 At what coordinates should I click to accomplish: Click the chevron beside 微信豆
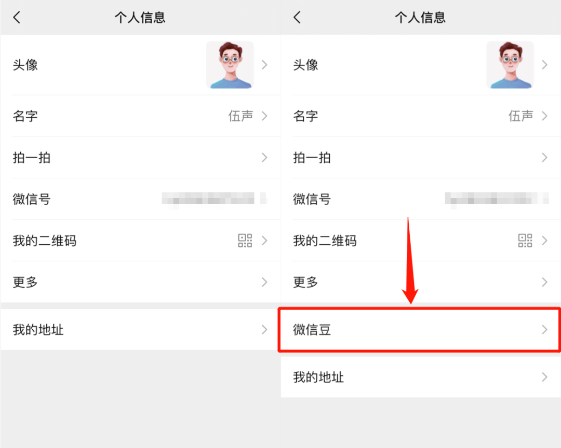tap(544, 329)
